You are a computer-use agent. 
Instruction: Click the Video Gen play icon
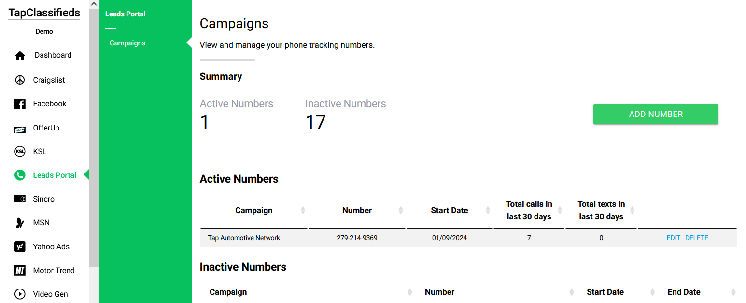(20, 294)
